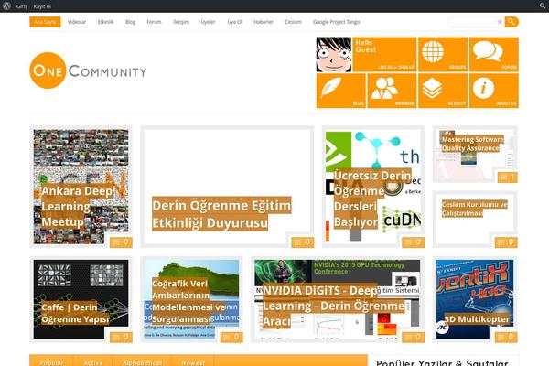This screenshot has height=366, width=549.
Task: Click comment count on NVIDIA DiGiTS card
Action: pyautogui.click(x=414, y=337)
